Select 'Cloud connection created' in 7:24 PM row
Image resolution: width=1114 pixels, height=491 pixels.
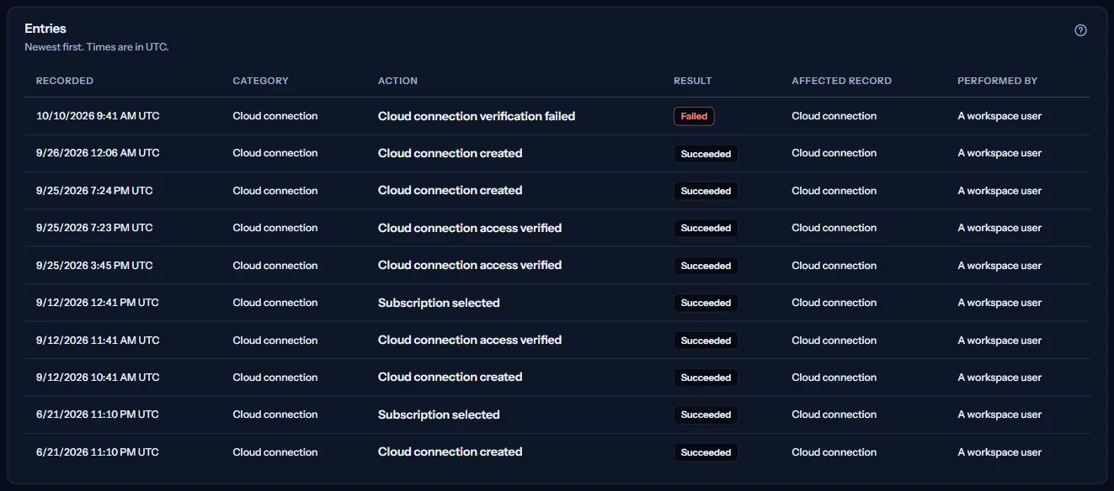pos(450,190)
